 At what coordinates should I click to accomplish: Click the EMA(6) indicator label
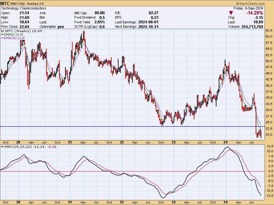(10, 35)
